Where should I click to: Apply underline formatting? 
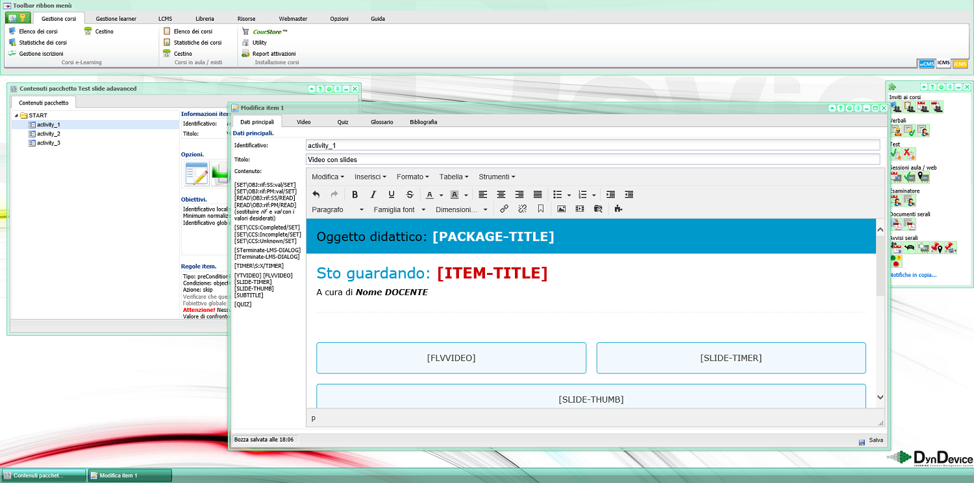coord(392,194)
